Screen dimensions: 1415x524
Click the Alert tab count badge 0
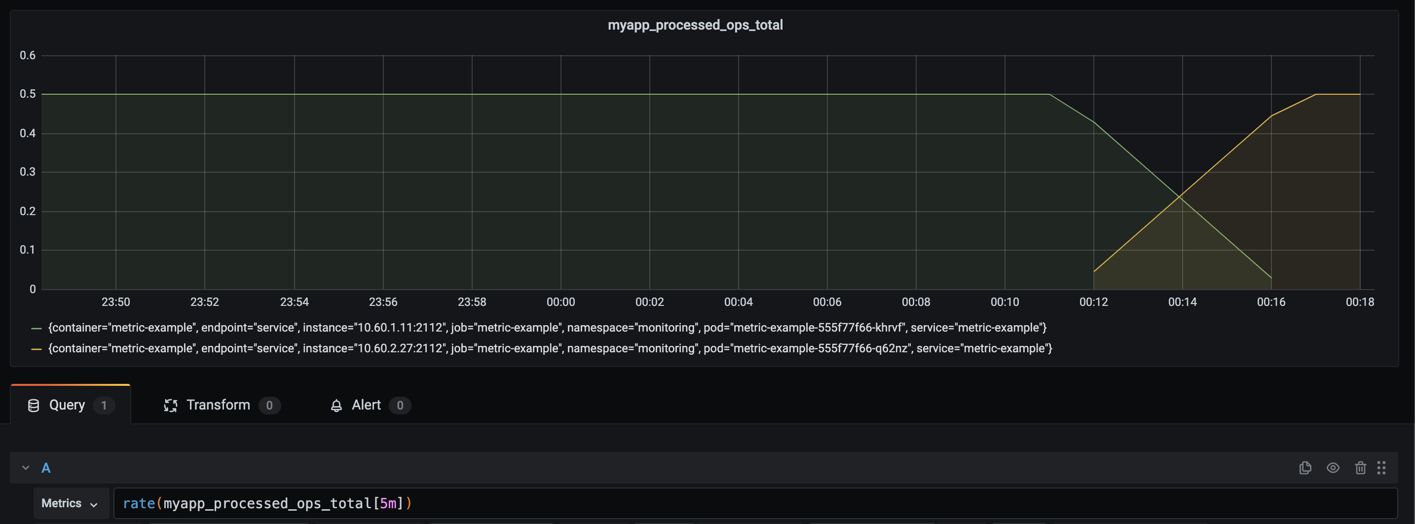tap(400, 406)
